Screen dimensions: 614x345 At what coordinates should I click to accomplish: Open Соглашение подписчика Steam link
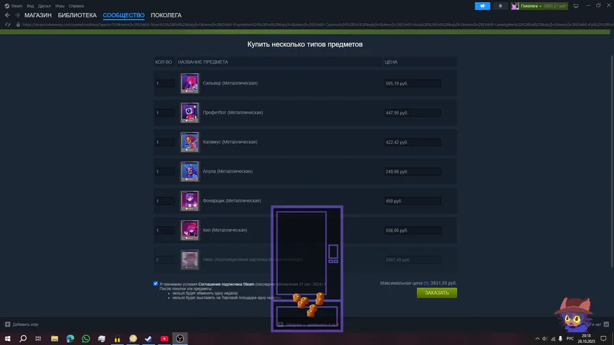pyautogui.click(x=226, y=284)
